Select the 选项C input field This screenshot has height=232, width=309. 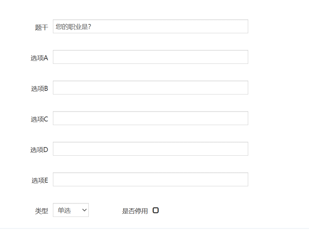point(150,118)
